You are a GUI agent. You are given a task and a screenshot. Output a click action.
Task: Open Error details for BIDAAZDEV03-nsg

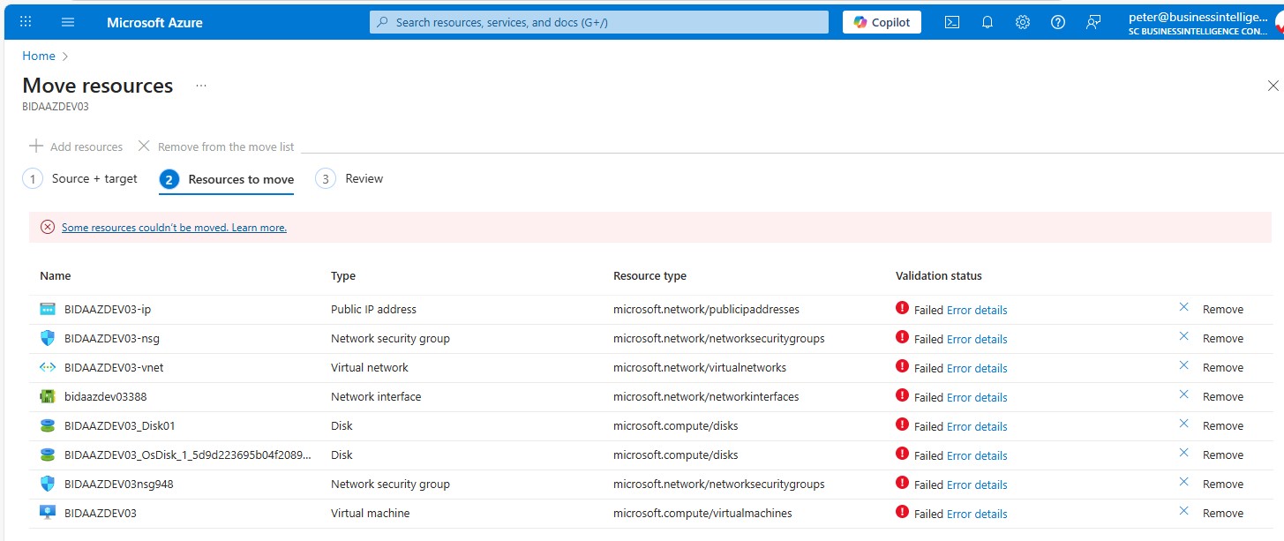coord(977,339)
